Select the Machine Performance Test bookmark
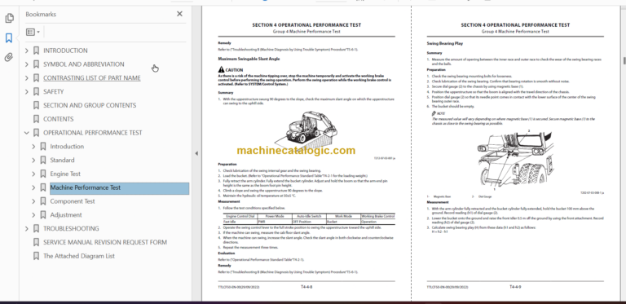Viewport: 626px width, 304px height. (x=119, y=188)
